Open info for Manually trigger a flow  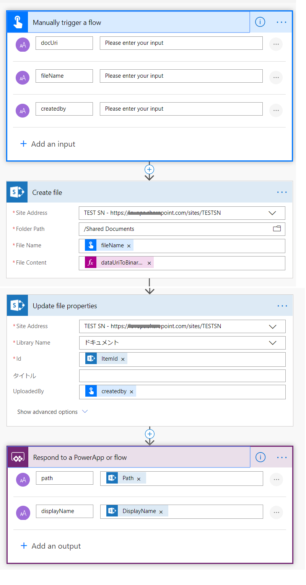[260, 22]
